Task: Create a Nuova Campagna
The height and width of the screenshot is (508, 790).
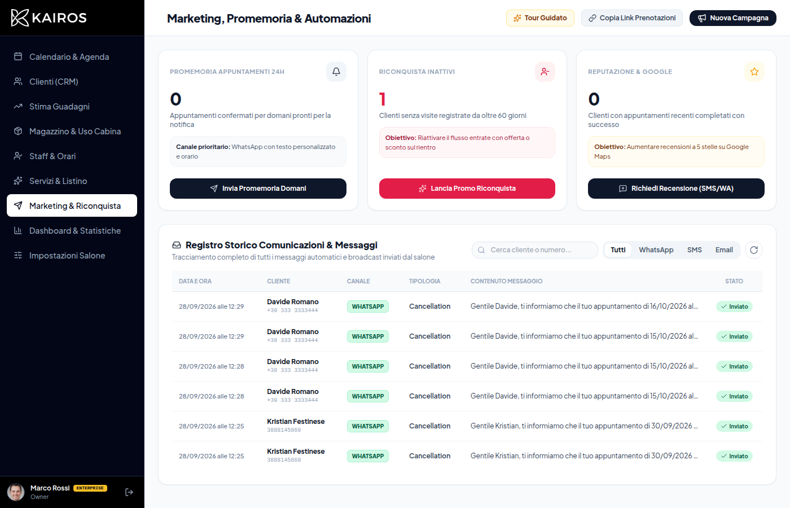Action: (x=733, y=18)
